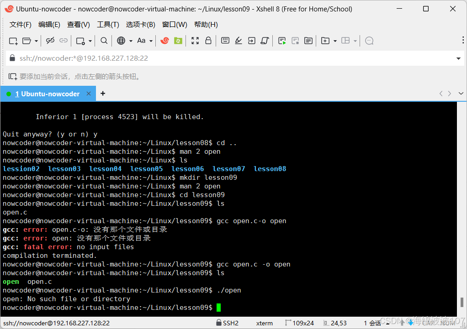Click the 'fatal error:' text in terminal
The width and height of the screenshot is (467, 329).
[48, 247]
